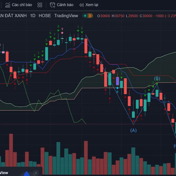Image resolution: width=176 pixels, height=176 pixels.
Task: Click the open value O30600
Action: (104, 16)
